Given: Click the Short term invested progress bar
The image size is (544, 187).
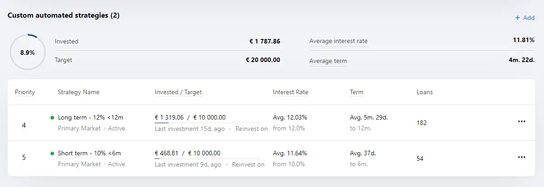Looking at the screenshot, I should tap(206, 158).
